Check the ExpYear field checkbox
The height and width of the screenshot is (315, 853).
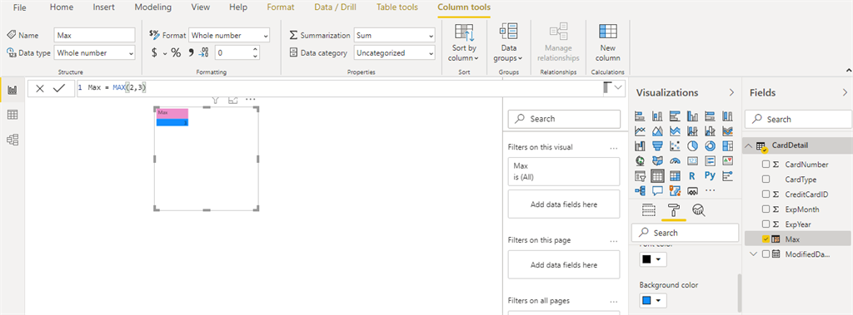[x=766, y=224]
